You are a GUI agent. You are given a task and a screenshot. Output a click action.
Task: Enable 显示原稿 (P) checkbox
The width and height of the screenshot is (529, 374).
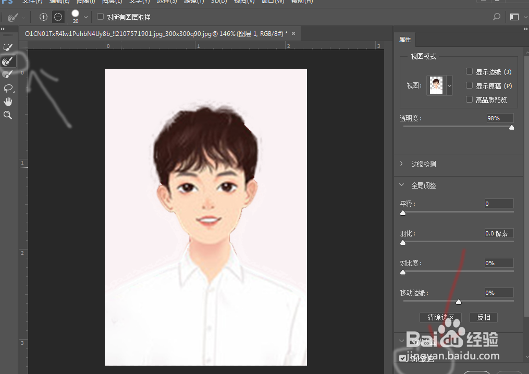tap(469, 85)
